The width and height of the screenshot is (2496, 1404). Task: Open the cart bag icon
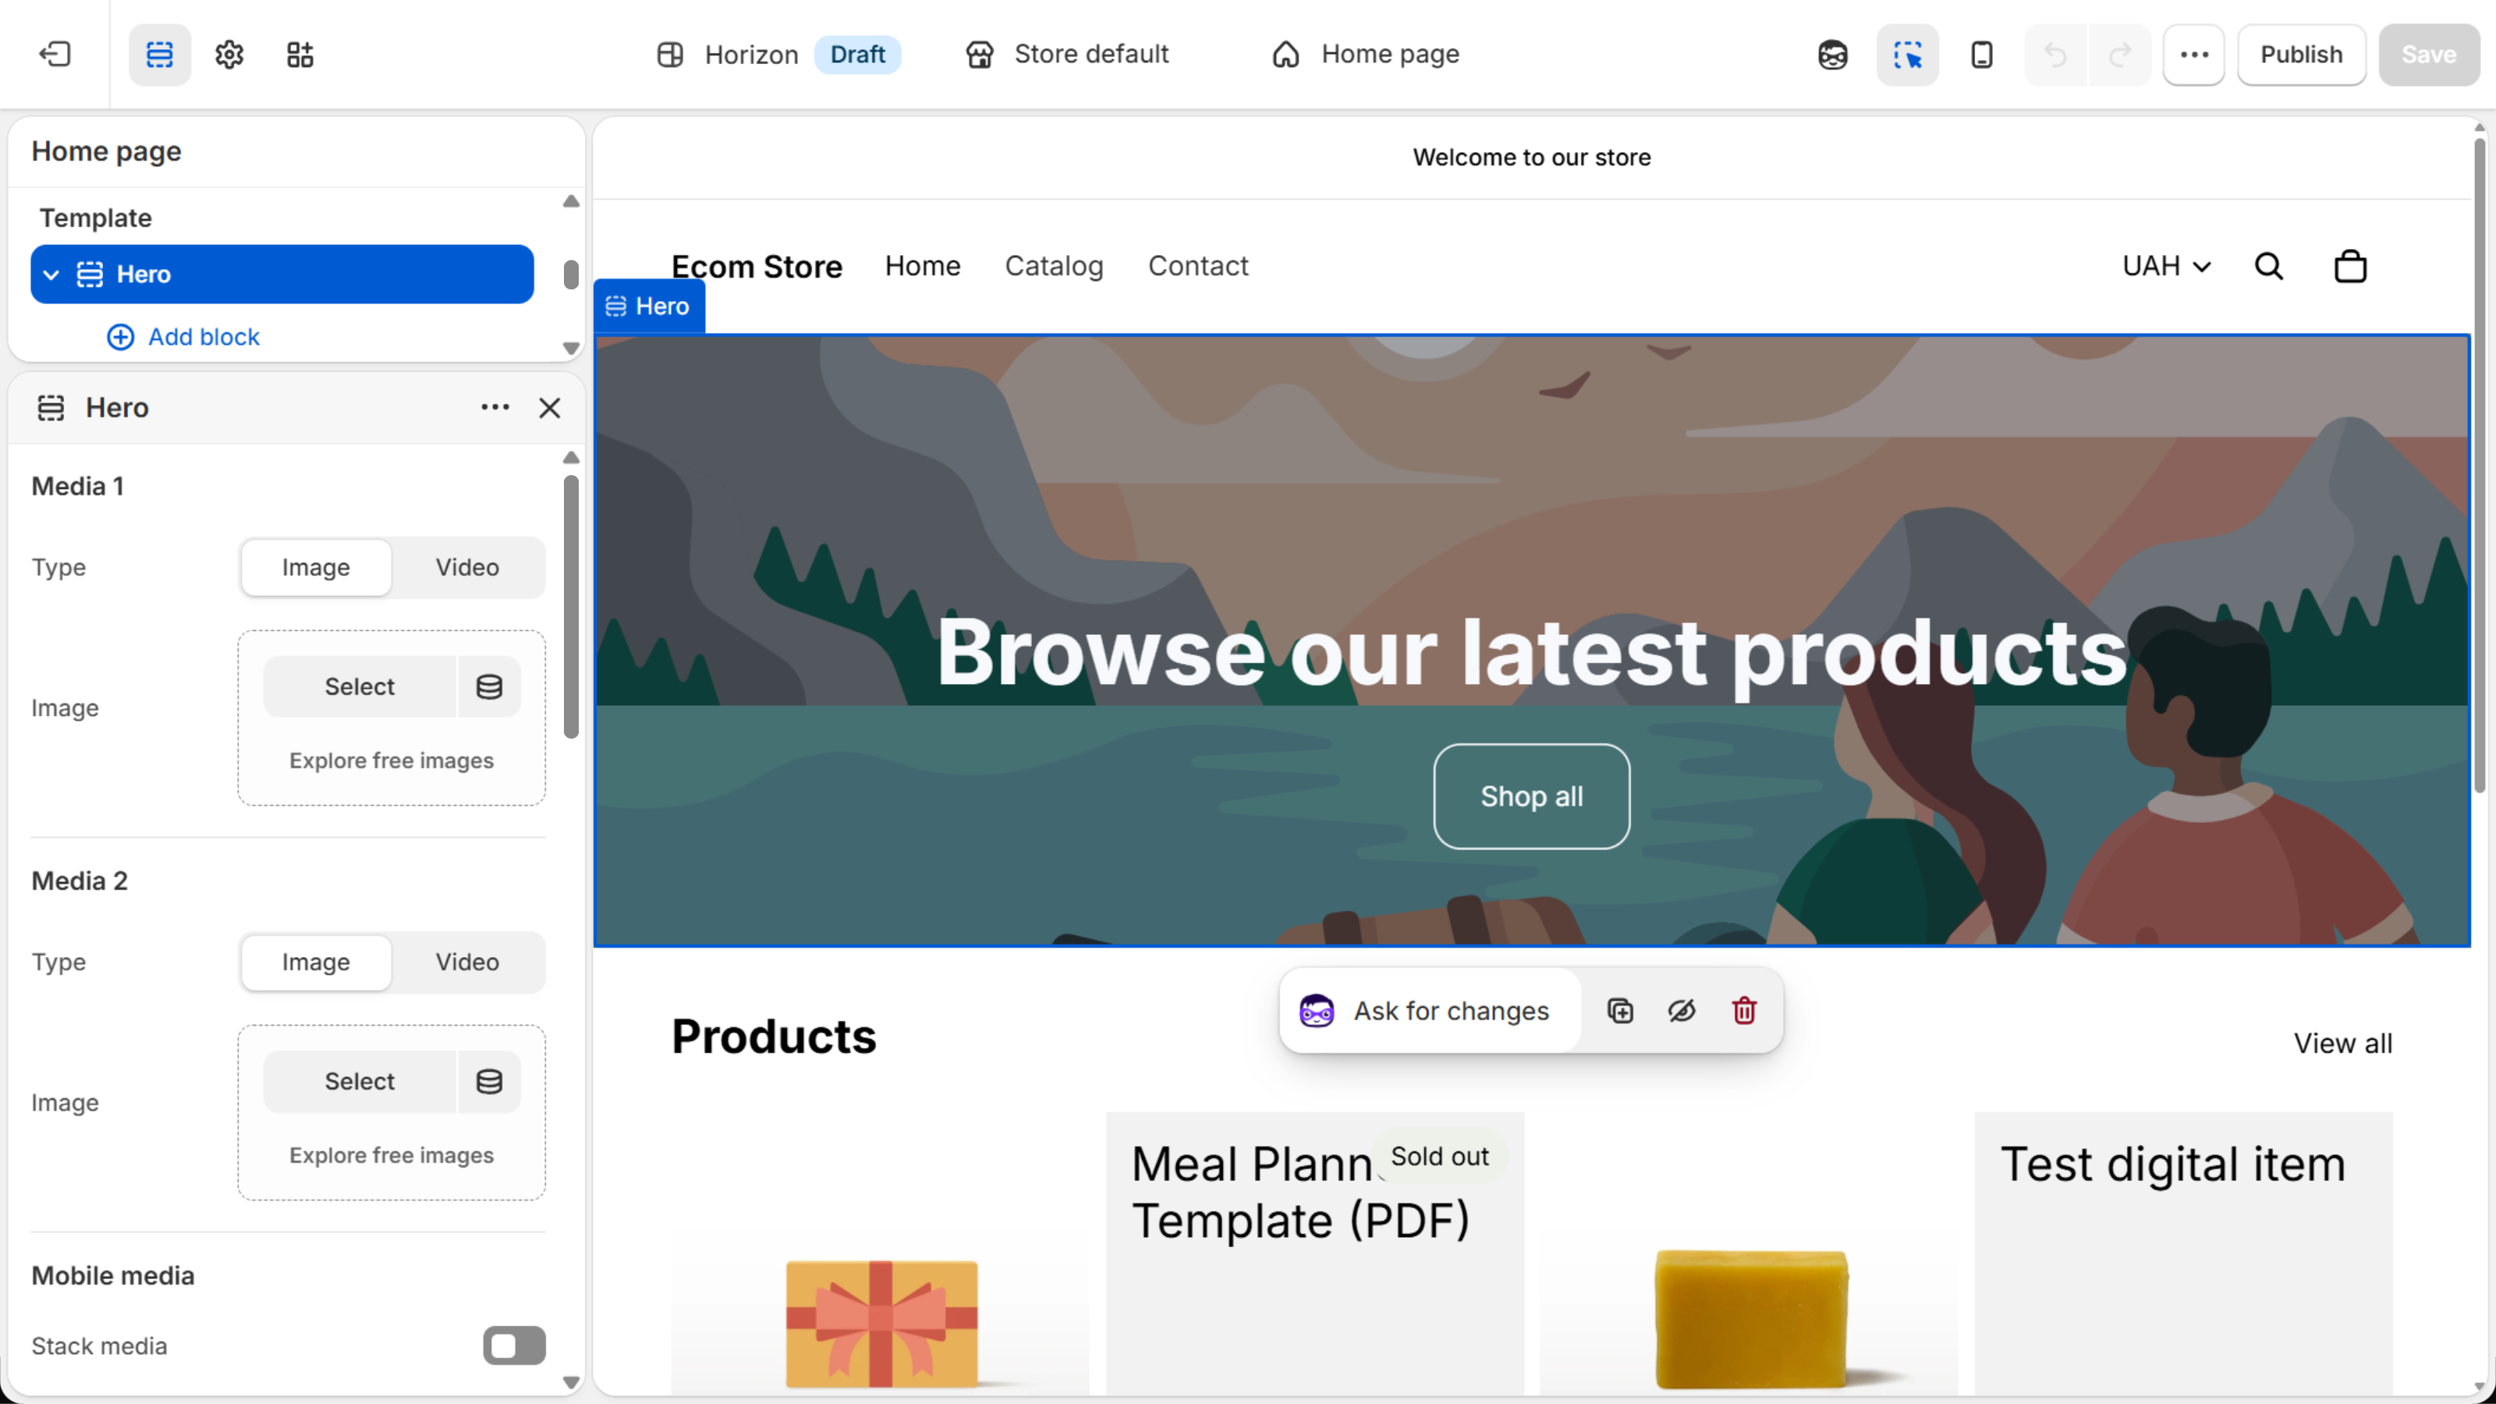click(2351, 265)
